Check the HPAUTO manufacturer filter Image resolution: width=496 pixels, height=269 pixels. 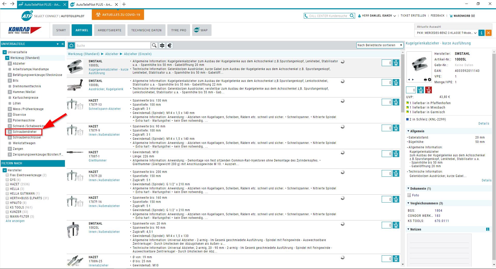pyautogui.click(x=7, y=203)
